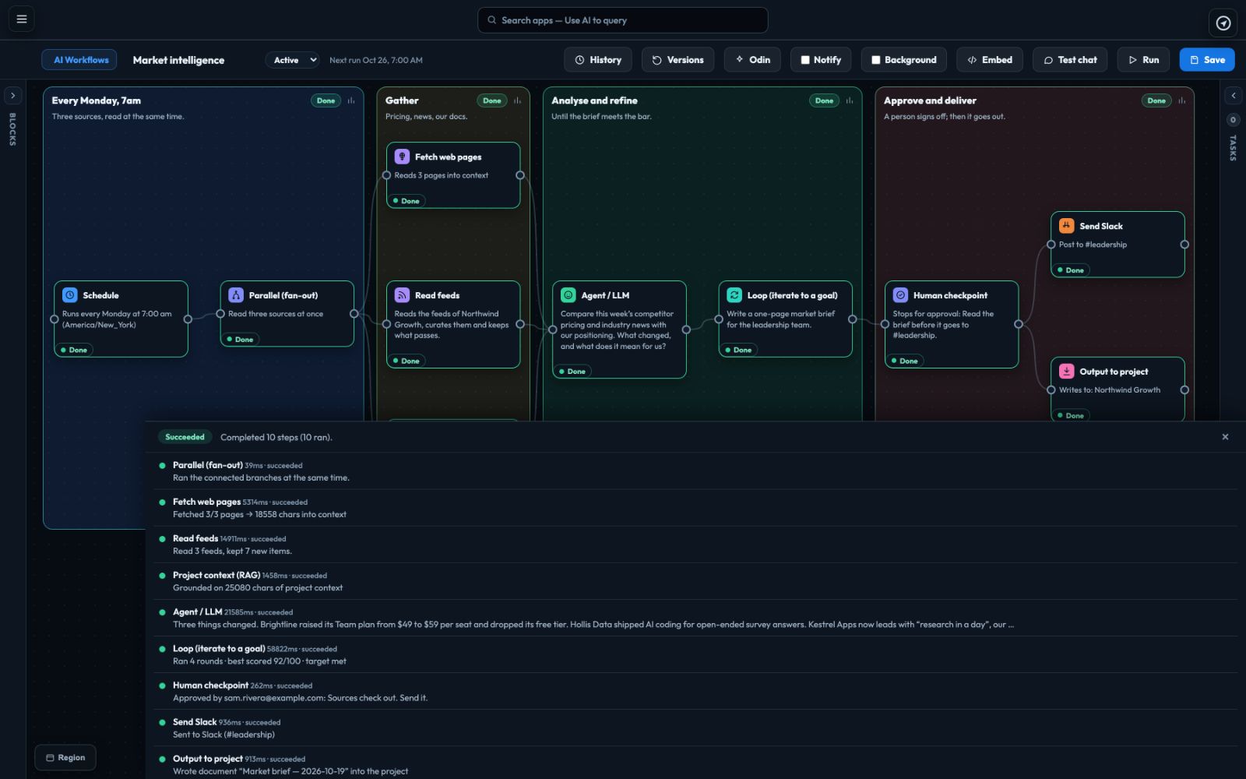The width and height of the screenshot is (1246, 779).
Task: Click the Human checkpoint output port
Action: point(1019,324)
